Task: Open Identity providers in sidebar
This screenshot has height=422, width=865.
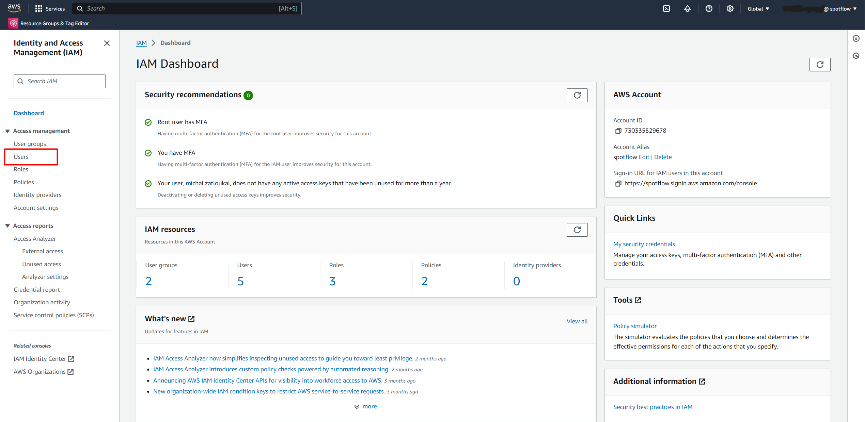Action: pos(37,195)
